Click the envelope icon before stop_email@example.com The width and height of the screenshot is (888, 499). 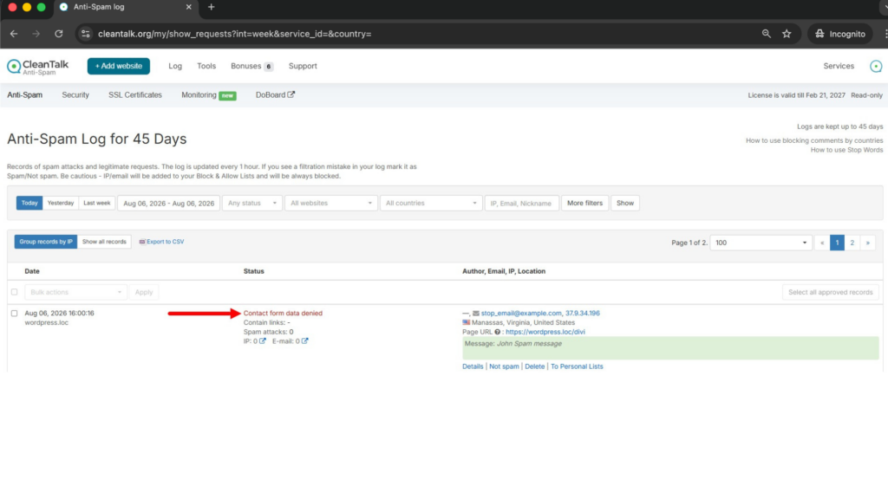(476, 314)
